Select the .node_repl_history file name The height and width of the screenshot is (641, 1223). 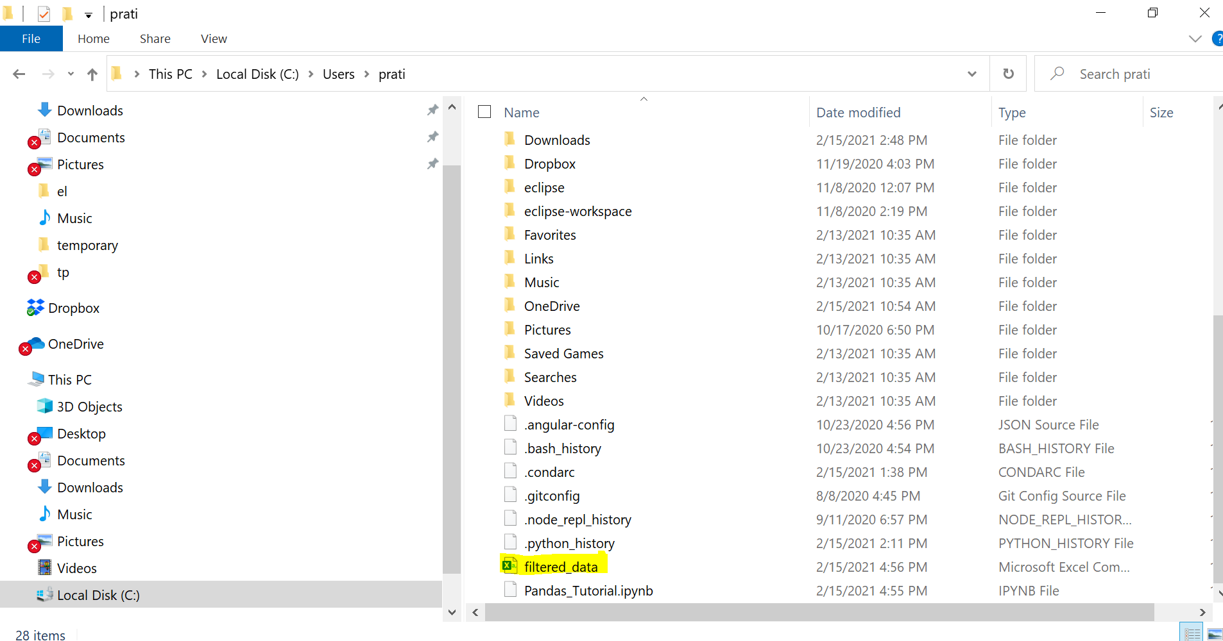577,519
